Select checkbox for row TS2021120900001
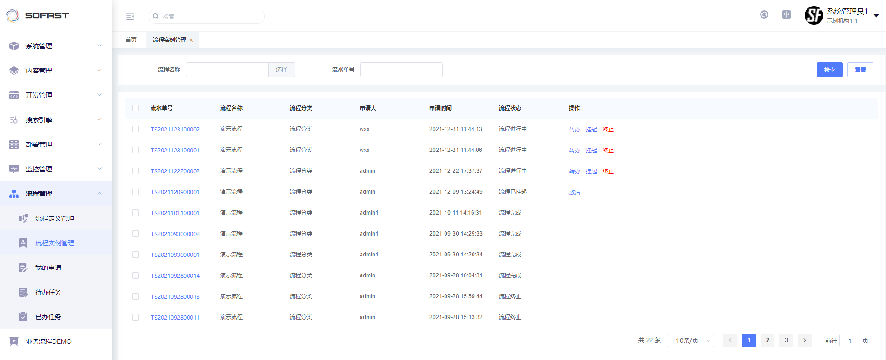This screenshot has width=886, height=360. pyautogui.click(x=136, y=192)
